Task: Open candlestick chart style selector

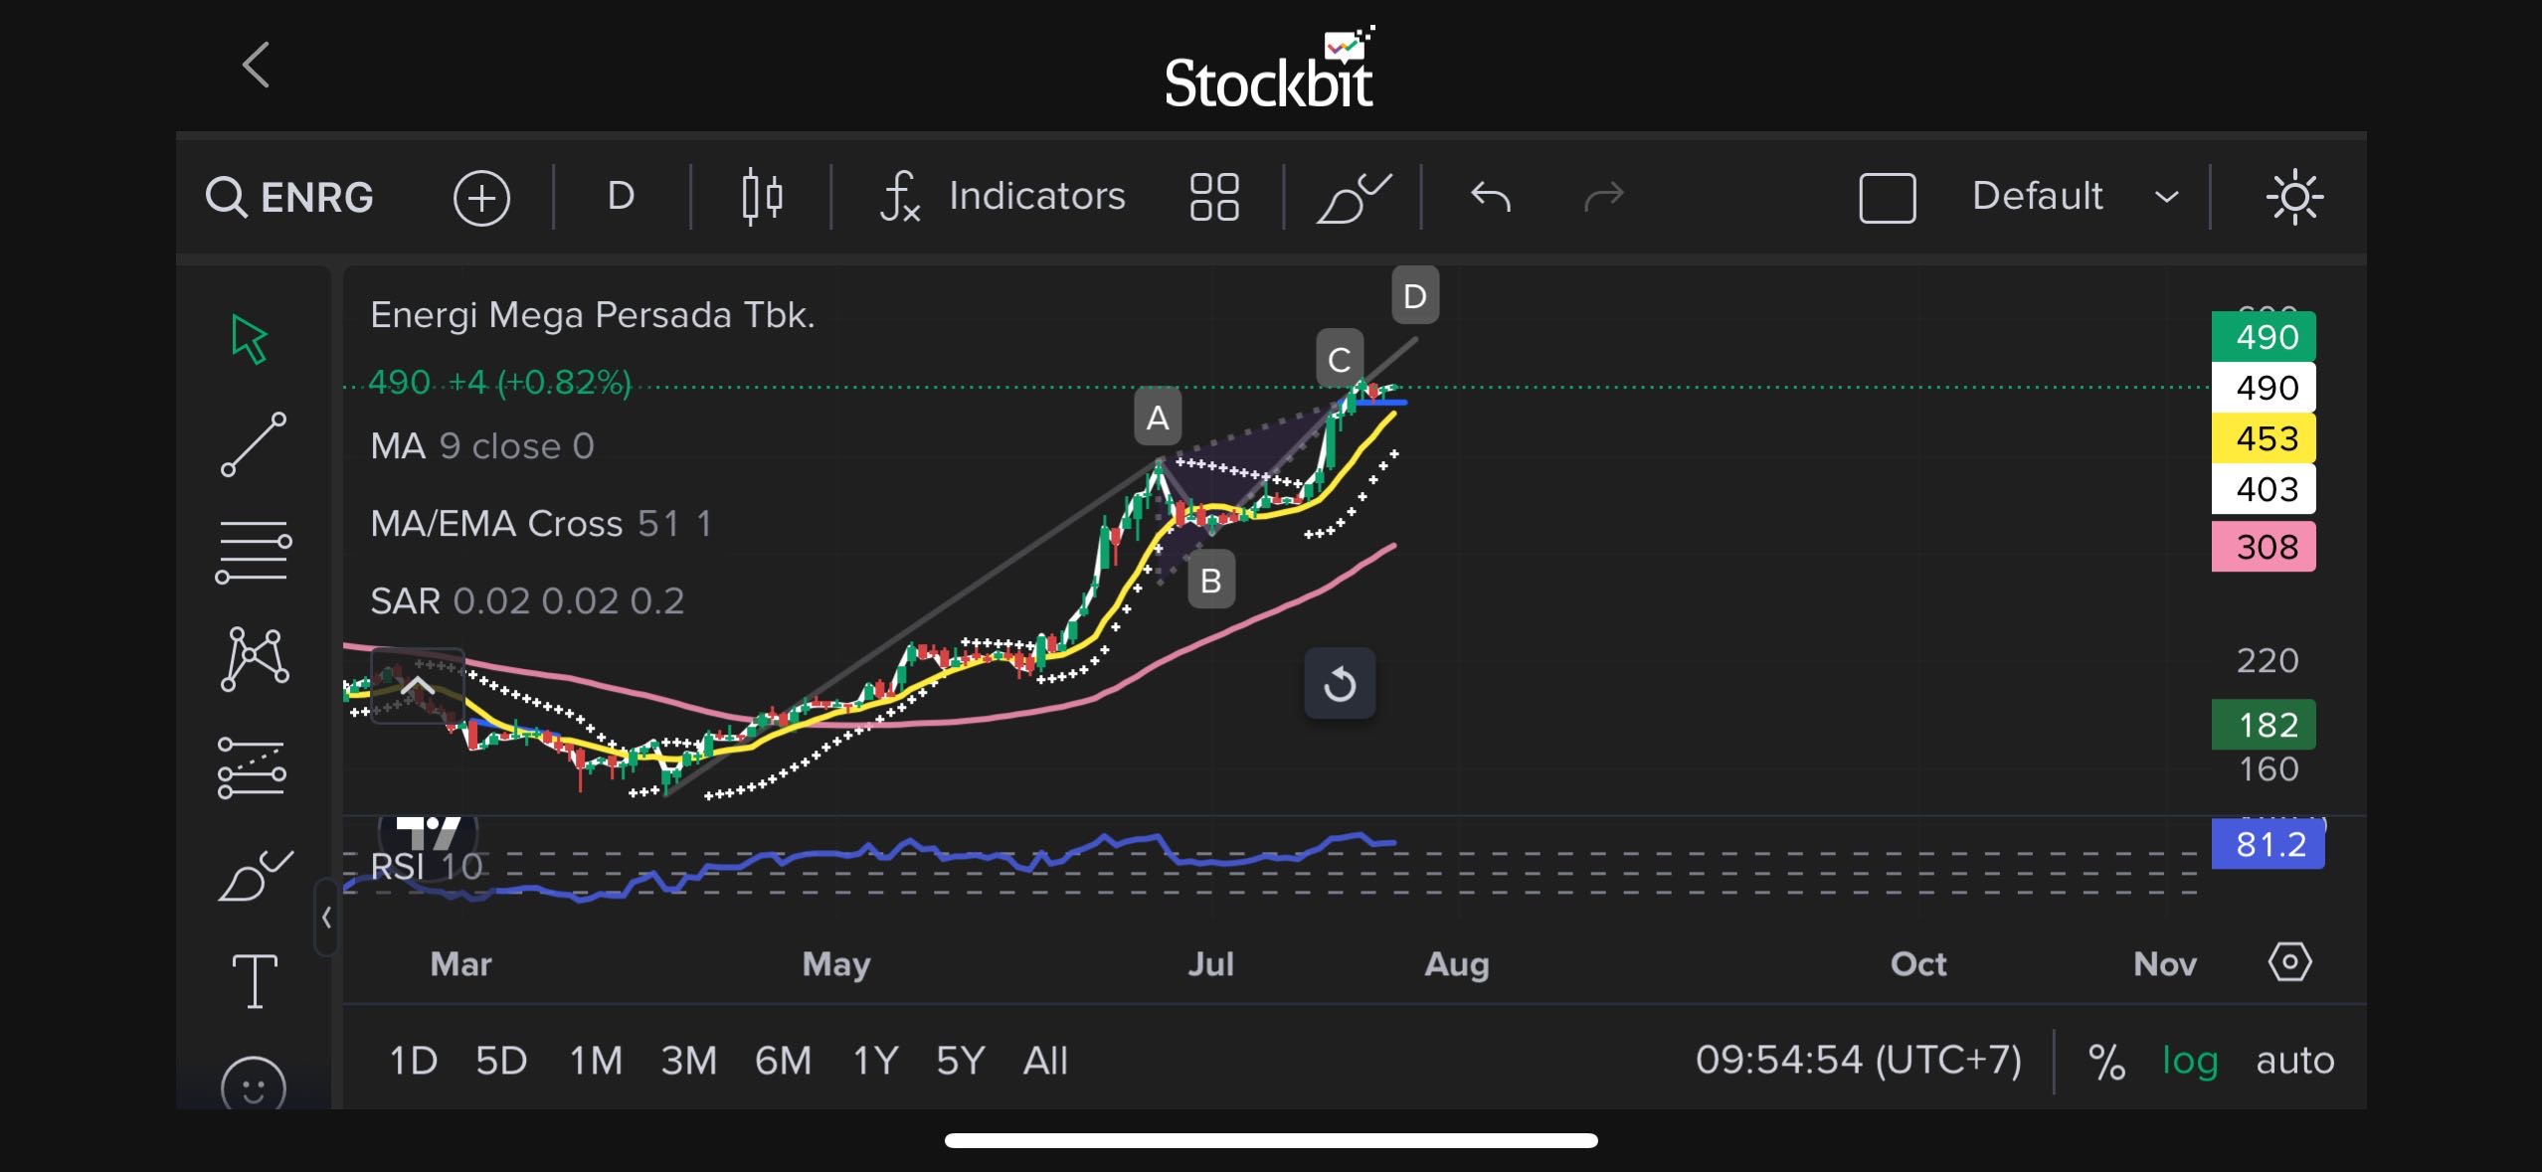Action: 762,197
